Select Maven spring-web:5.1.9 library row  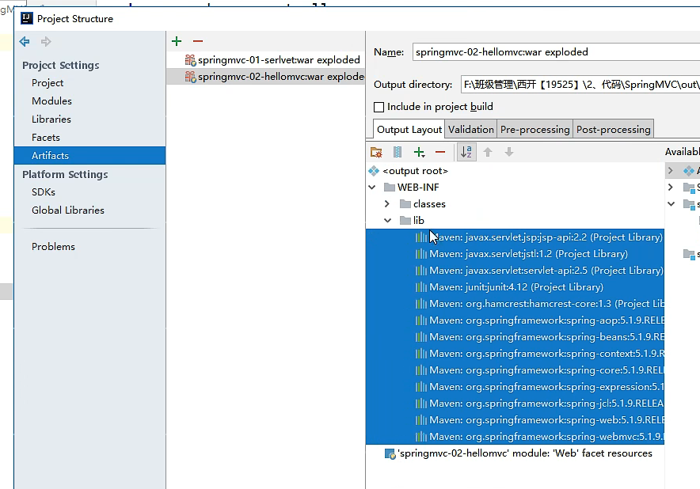click(515, 420)
